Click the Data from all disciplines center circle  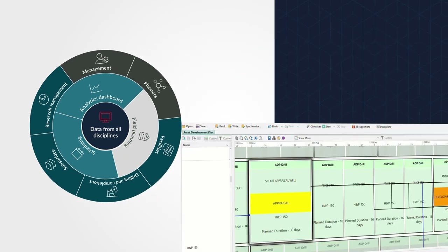(x=105, y=126)
